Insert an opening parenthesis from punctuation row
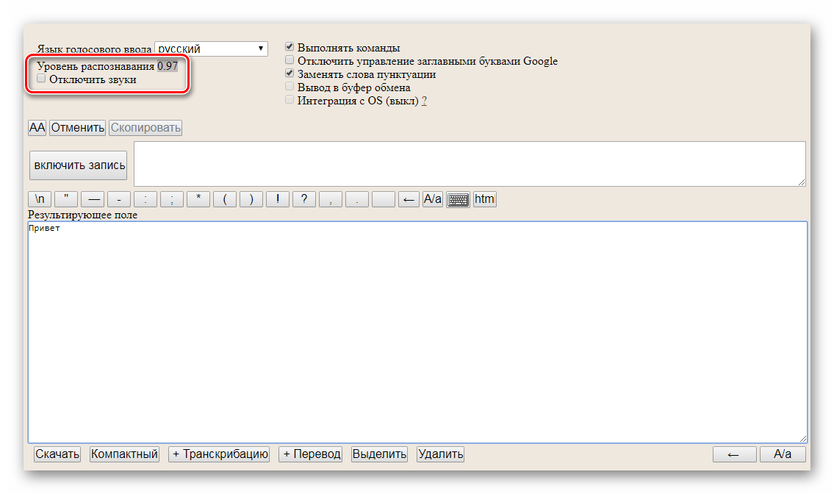Viewport: 834px width, 494px height. coord(225,199)
